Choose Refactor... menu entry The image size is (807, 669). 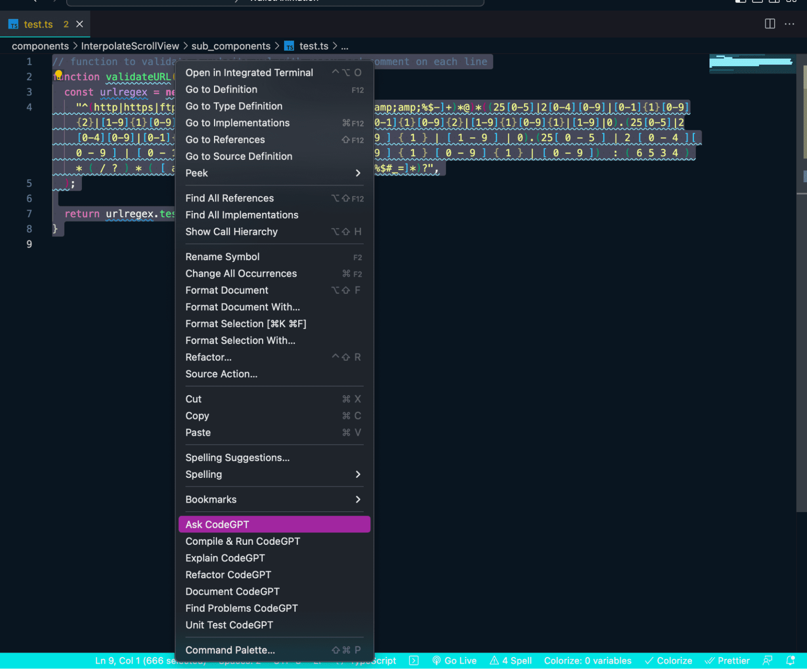click(274, 357)
